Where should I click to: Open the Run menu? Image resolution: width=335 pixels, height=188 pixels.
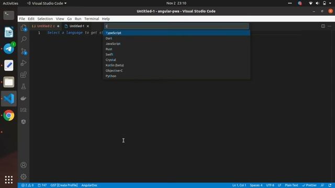pos(78,19)
